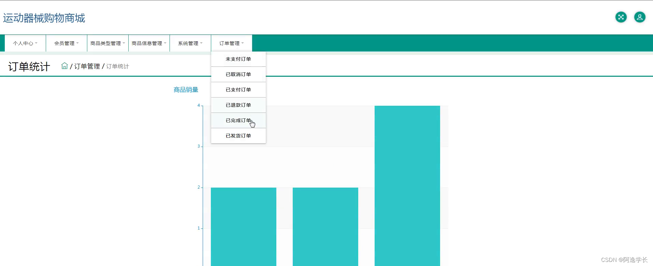Click the y-axis label 4
The width and height of the screenshot is (653, 266).
click(199, 105)
